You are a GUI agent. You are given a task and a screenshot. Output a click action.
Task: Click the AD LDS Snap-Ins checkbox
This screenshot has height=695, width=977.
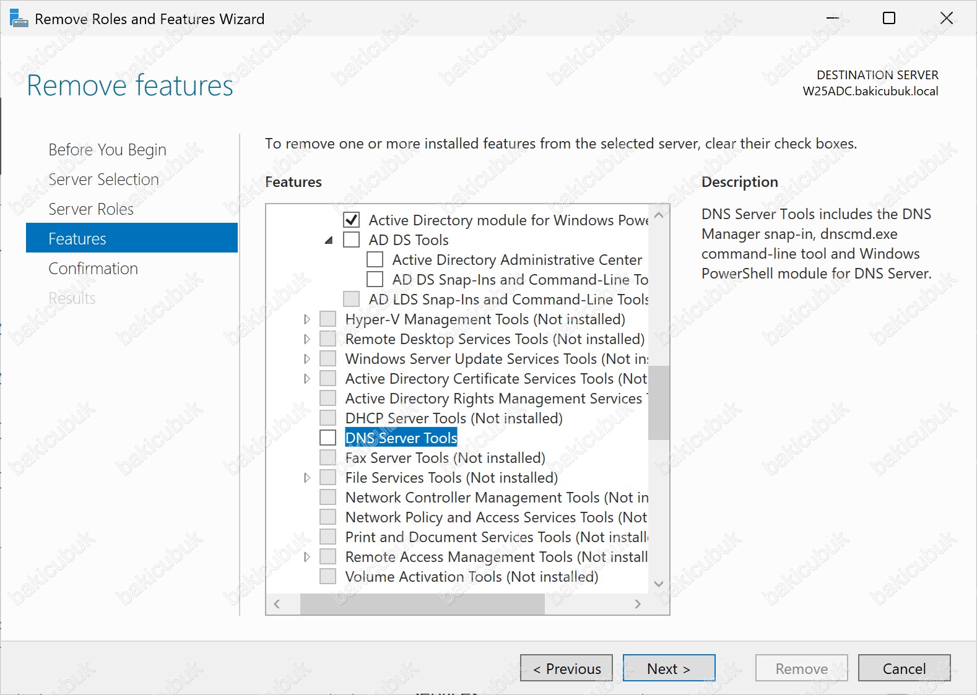click(351, 299)
